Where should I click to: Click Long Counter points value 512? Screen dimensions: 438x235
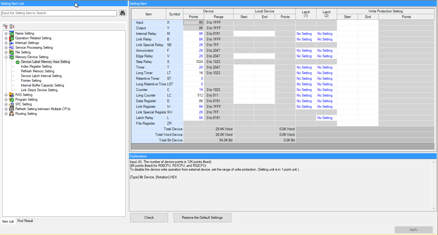194,95
